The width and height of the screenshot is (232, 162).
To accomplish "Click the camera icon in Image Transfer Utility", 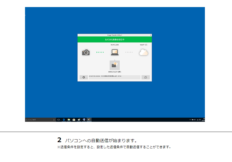I will tap(86, 53).
